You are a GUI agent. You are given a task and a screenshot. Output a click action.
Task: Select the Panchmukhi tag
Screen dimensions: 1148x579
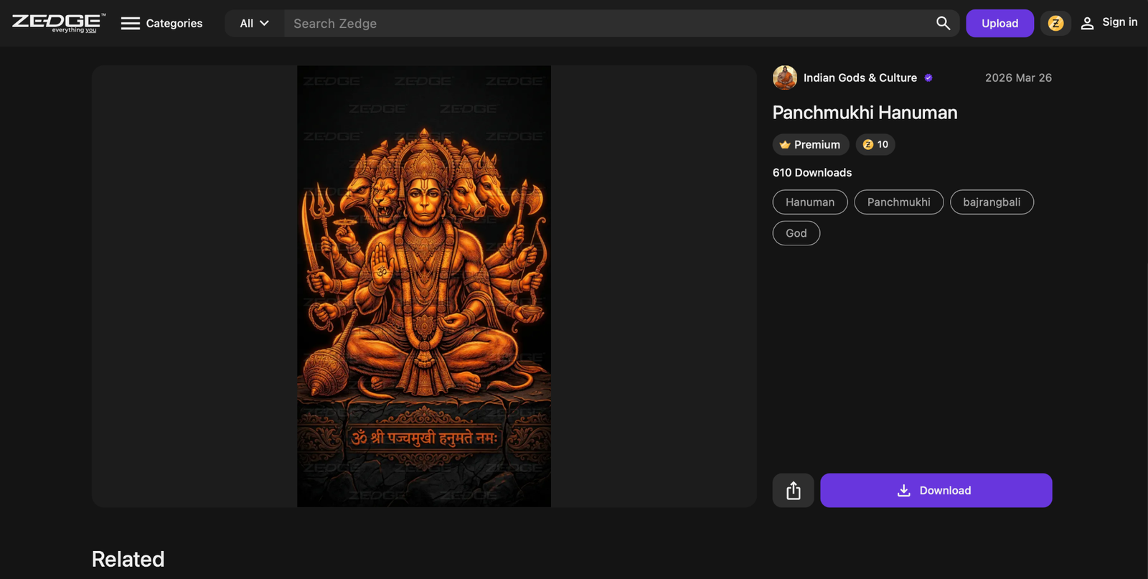click(x=899, y=202)
